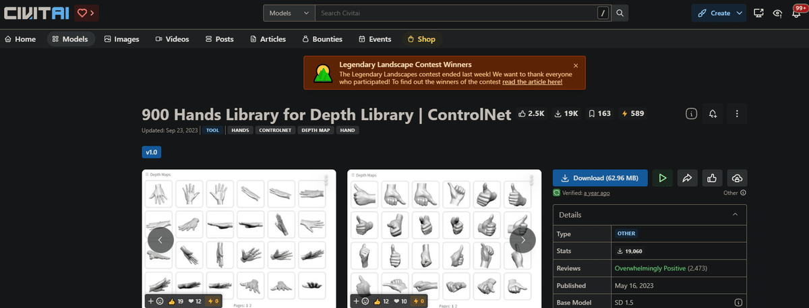This screenshot has height=308, width=809.
Task: Click the green Verified shield icon
Action: tap(557, 193)
